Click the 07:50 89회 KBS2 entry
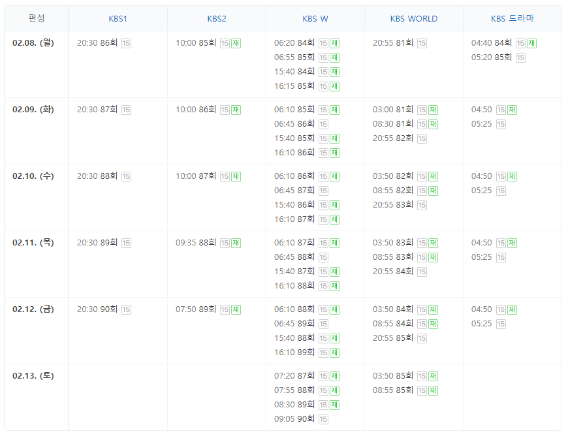The height and width of the screenshot is (440, 568). 196,309
